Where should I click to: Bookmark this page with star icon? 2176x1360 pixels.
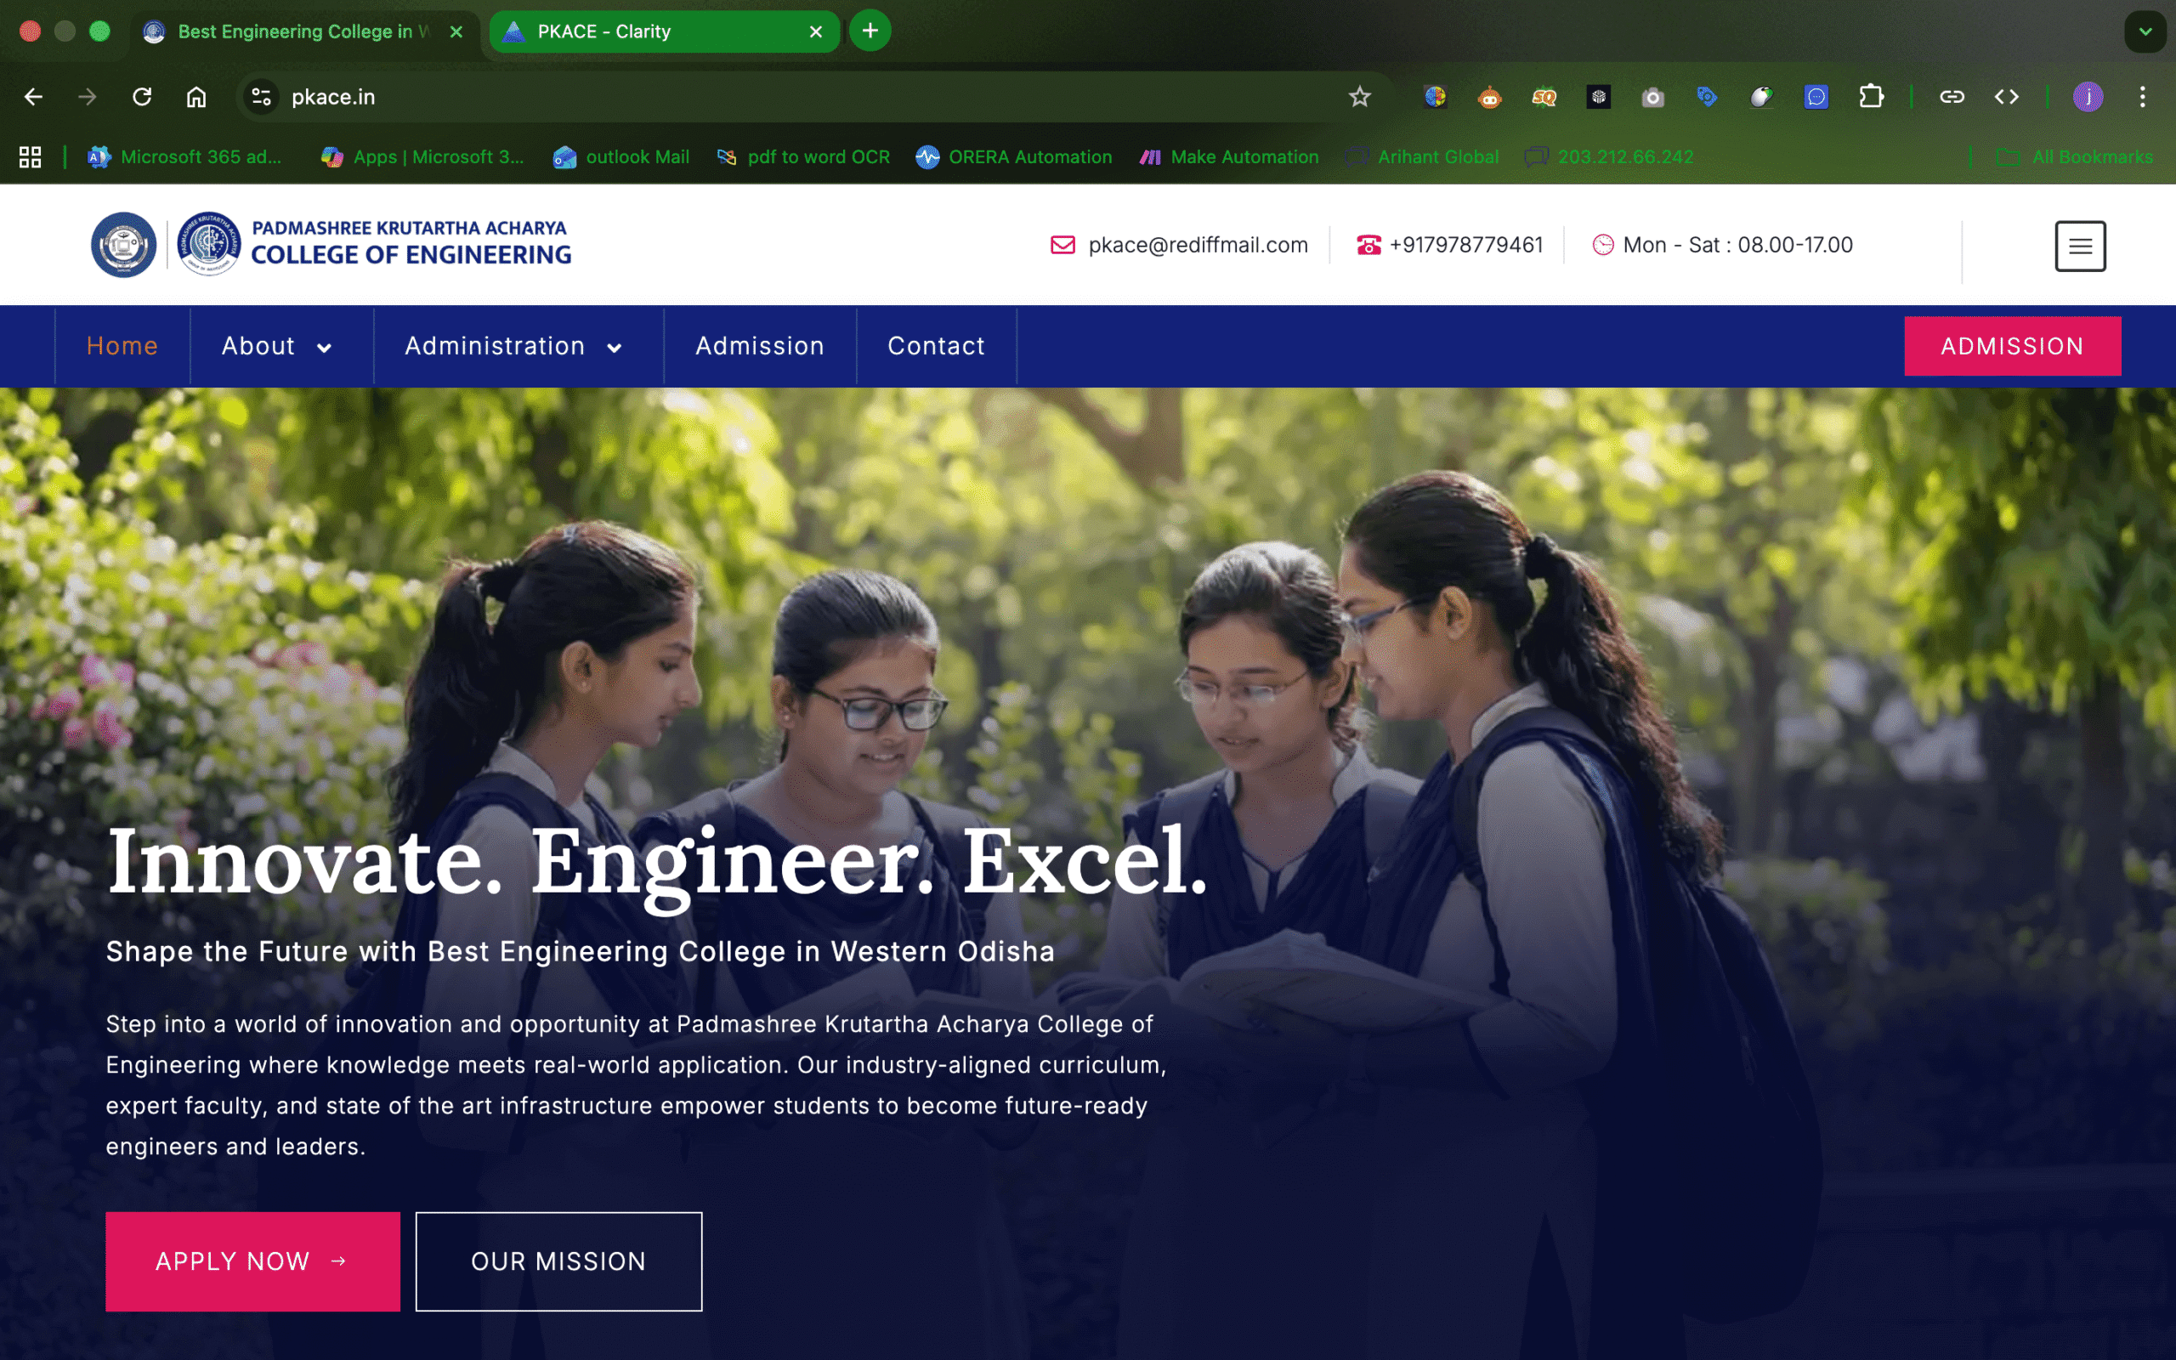click(1358, 96)
